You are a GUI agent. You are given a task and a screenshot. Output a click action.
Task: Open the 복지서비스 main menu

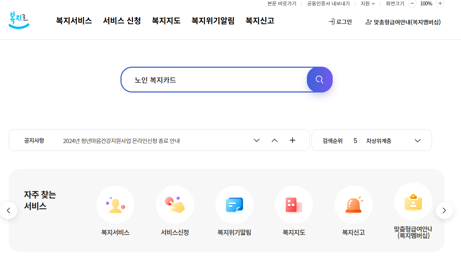tap(74, 21)
